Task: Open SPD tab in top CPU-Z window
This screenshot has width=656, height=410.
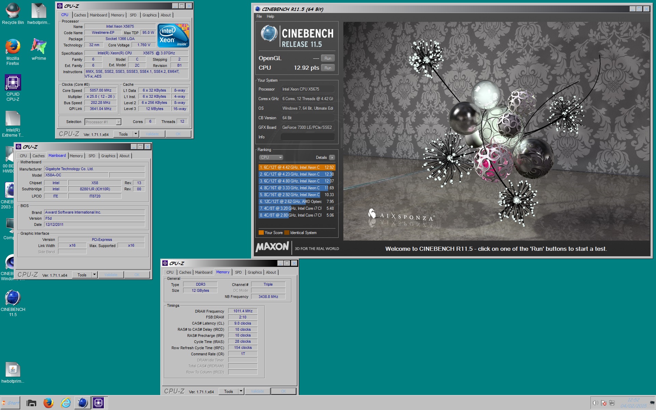Action: click(x=133, y=15)
